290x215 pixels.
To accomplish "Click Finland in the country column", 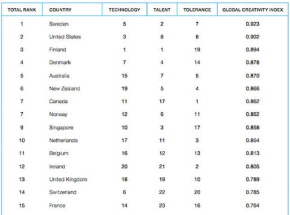I will [x=57, y=50].
